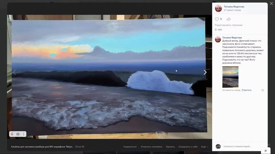The height and width of the screenshot is (154, 275).
Task: Open the album title link
Action: (42, 147)
